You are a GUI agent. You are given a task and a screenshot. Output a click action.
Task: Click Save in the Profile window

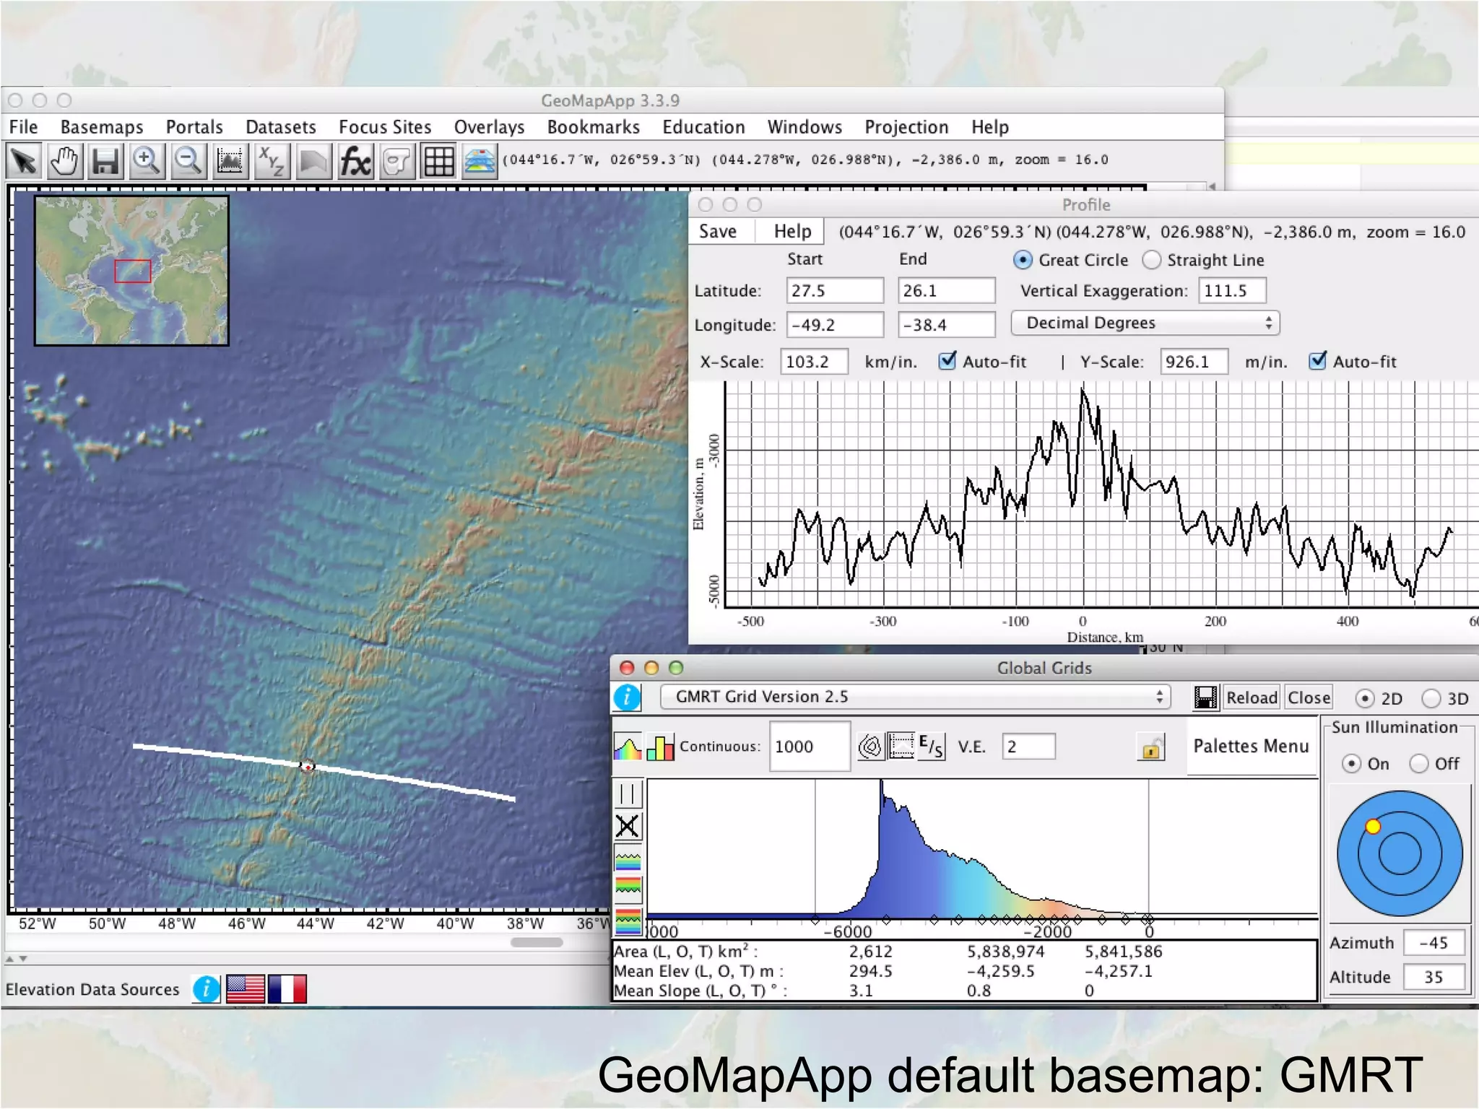point(718,231)
